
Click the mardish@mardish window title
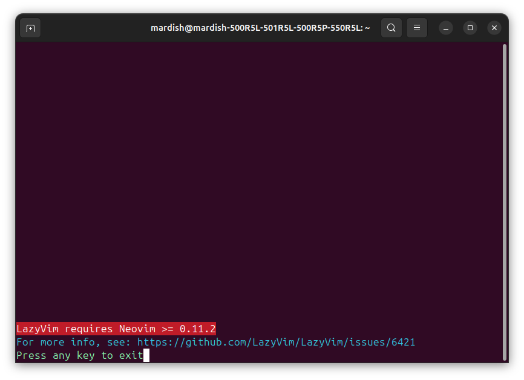(260, 28)
